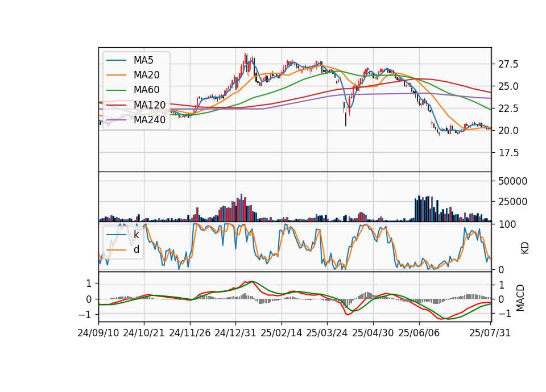The image size is (546, 392).
Task: Click the 25/04/30 date axis label
Action: tap(373, 333)
